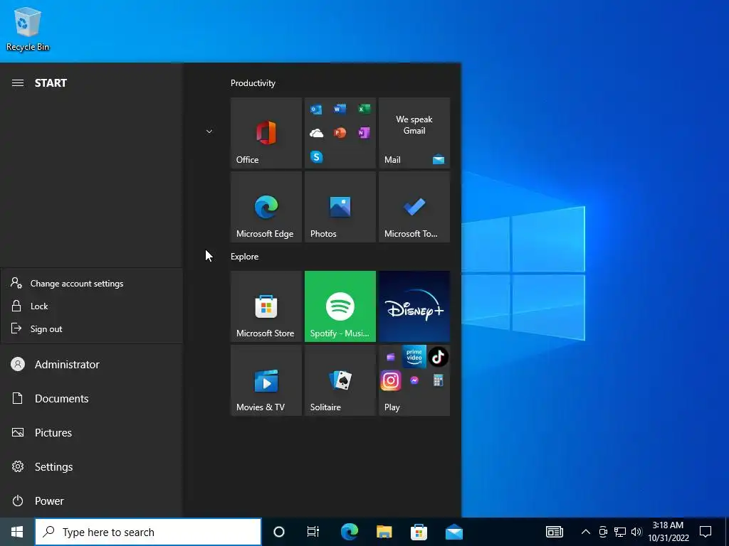Open the Microsoft To Do tile
The image size is (729, 546).
pos(414,207)
